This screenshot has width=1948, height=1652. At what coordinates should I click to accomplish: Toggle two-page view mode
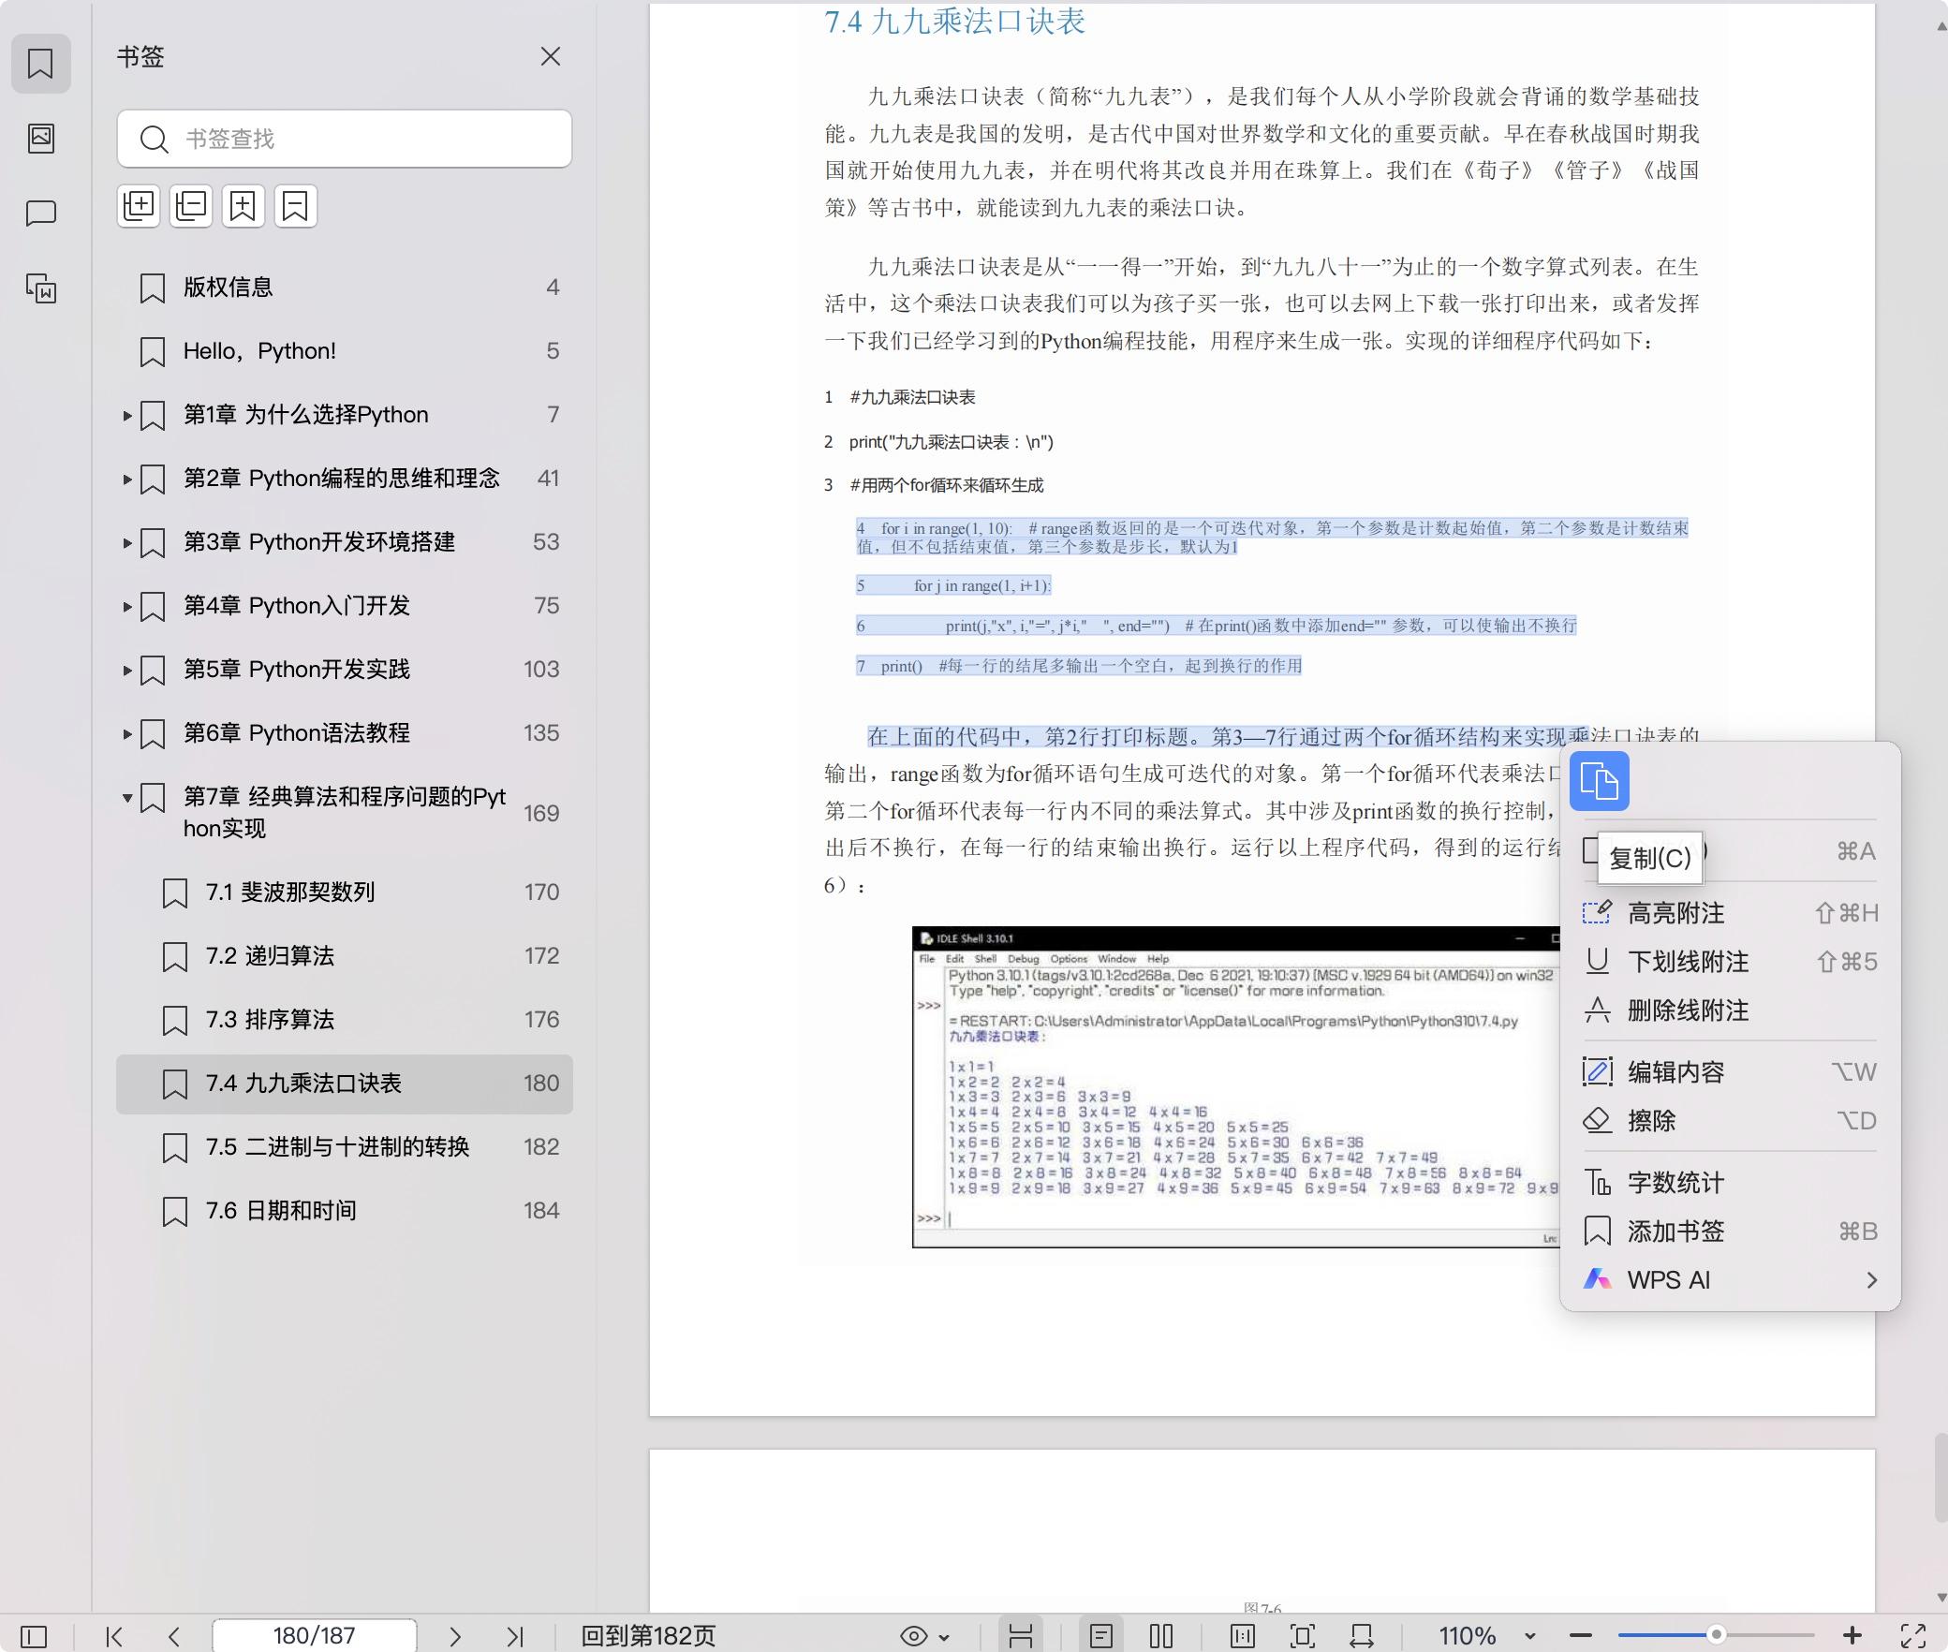[x=1161, y=1636]
